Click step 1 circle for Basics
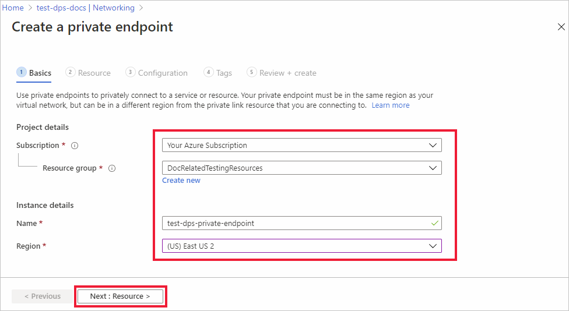569x311 pixels. point(22,72)
